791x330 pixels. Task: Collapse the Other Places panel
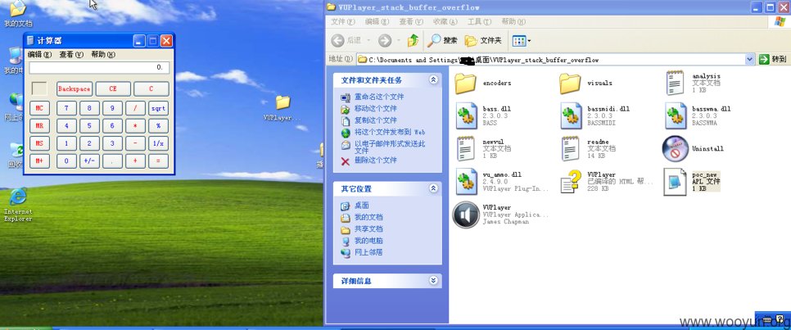click(433, 188)
